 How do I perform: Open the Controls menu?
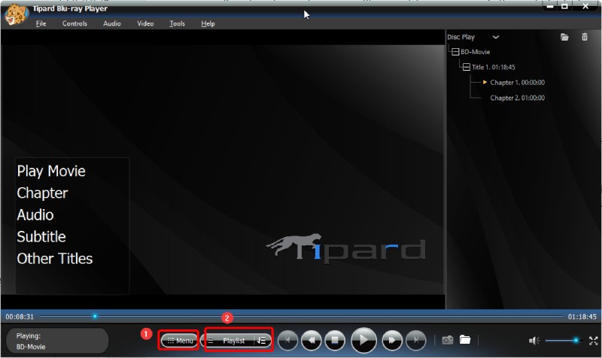tap(74, 23)
